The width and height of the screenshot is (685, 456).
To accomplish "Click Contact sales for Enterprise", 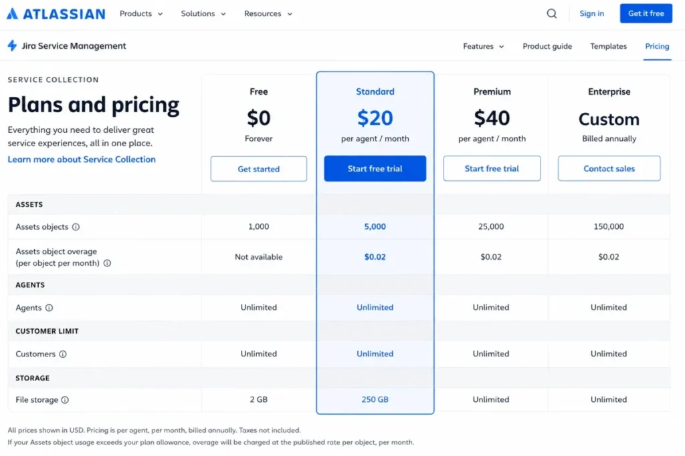I will 609,168.
